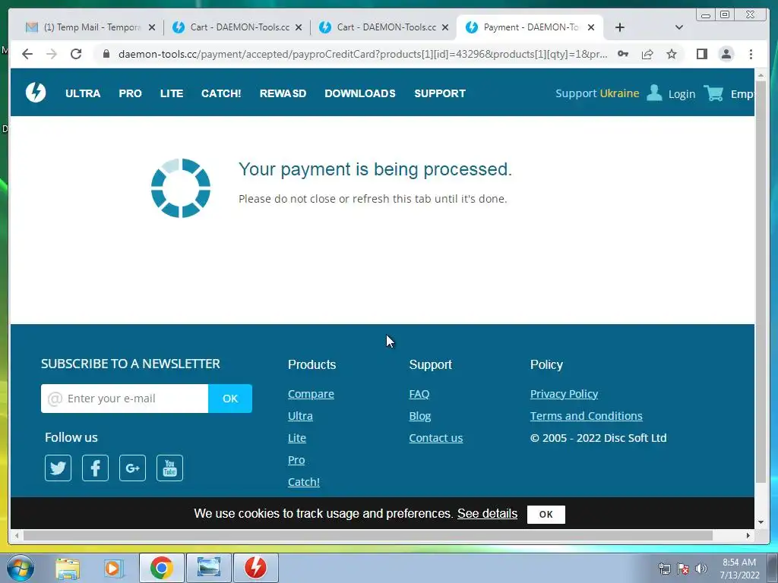Open Contact us link

(x=435, y=438)
